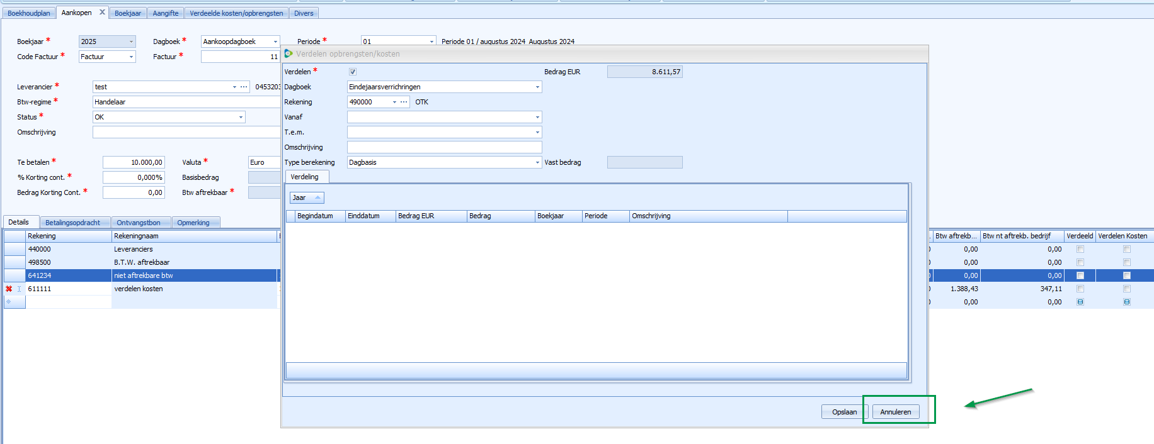Screen dimensions: 1154x444
Task: Click the Omschrijving field in the dialog
Action: 444,147
